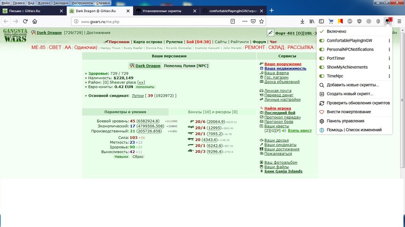Go forward with the forward arrow
405x227 pixels.
coord(16,21)
